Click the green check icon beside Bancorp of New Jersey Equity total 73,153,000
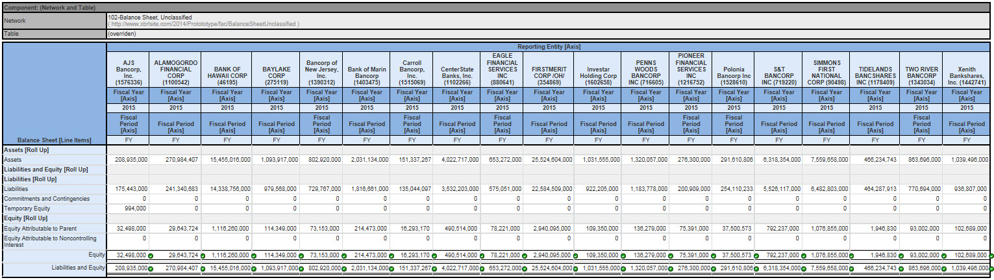The image size is (994, 280). (345, 256)
